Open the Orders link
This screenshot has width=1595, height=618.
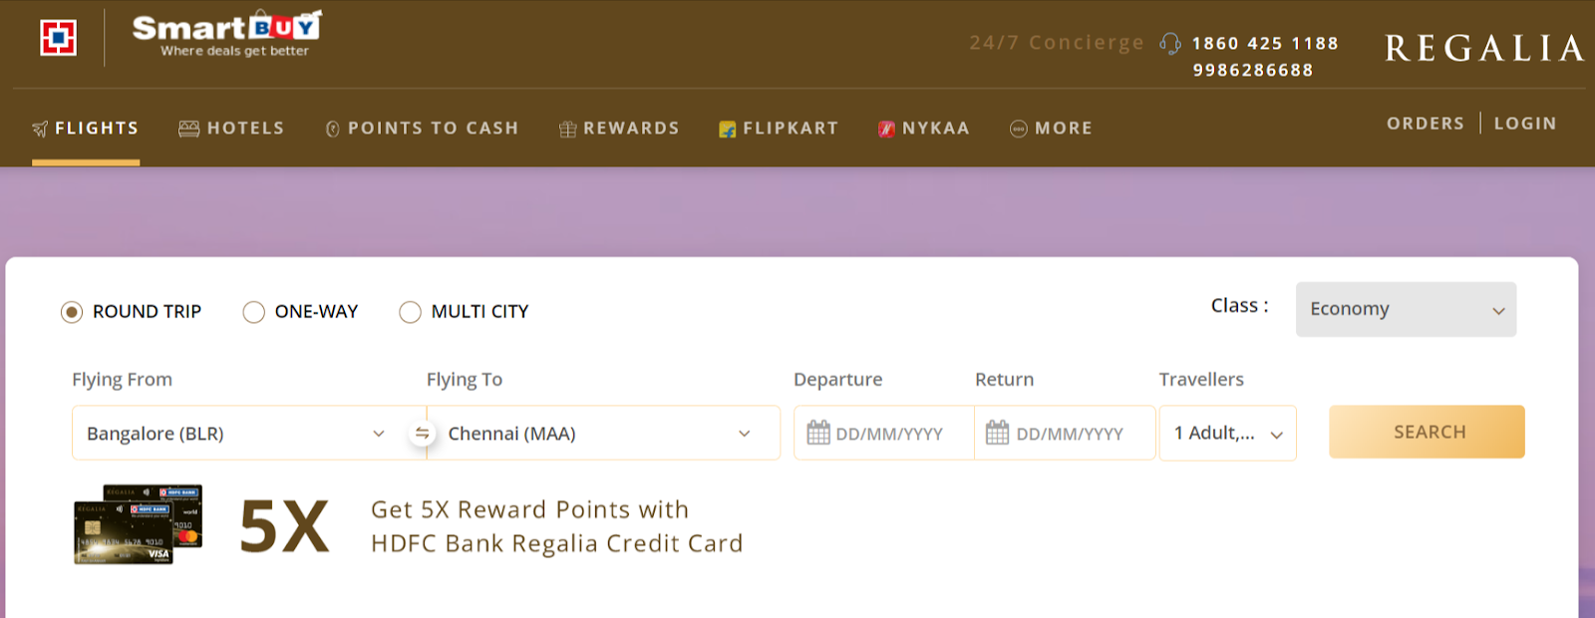[1425, 124]
